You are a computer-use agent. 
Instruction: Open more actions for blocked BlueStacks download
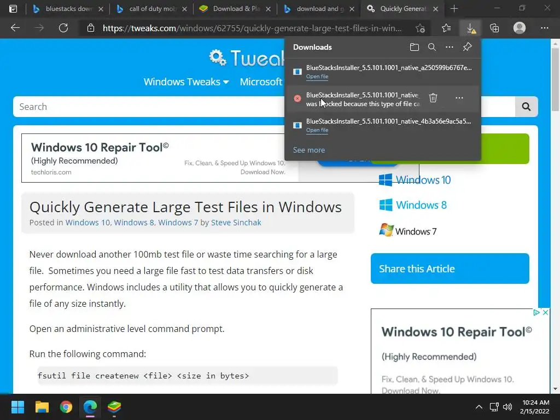click(x=459, y=98)
